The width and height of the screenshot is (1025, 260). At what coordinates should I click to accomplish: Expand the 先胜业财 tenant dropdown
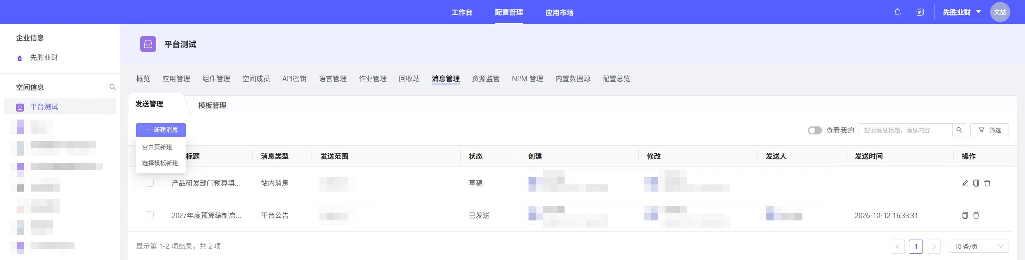tap(962, 12)
